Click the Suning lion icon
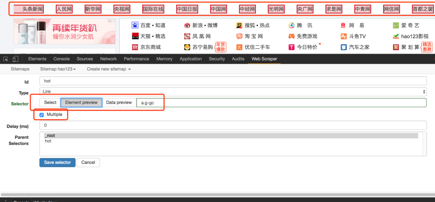This screenshot has height=202, width=435. tap(187, 47)
